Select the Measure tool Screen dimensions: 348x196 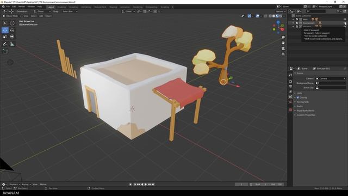point(12,44)
